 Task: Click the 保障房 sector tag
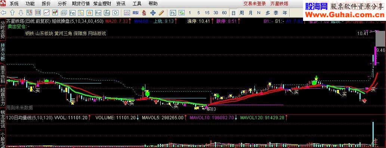click(x=80, y=34)
